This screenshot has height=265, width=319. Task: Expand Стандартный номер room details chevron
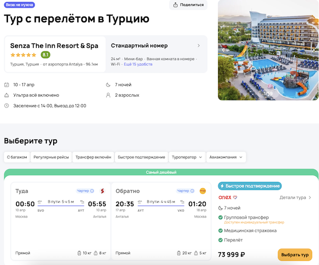point(199,45)
